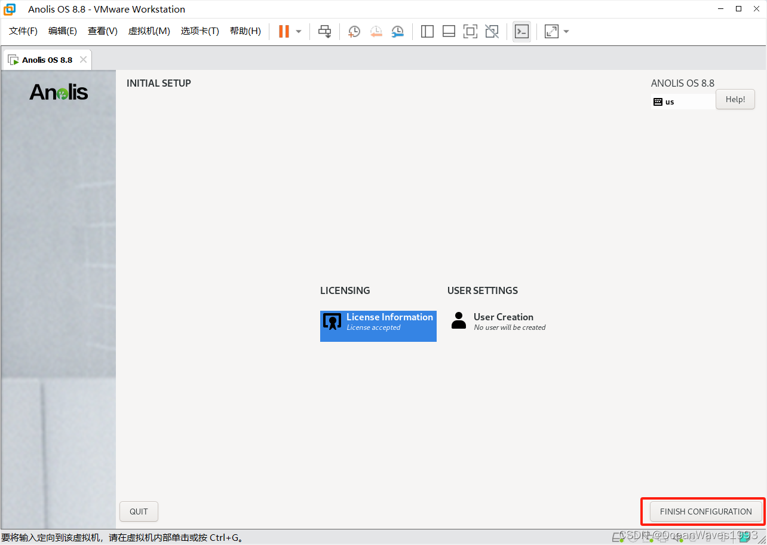
Task: Open the 查看(V) menu
Action: coord(103,31)
